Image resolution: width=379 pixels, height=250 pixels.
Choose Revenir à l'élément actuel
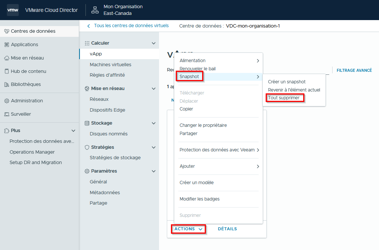pos(294,90)
